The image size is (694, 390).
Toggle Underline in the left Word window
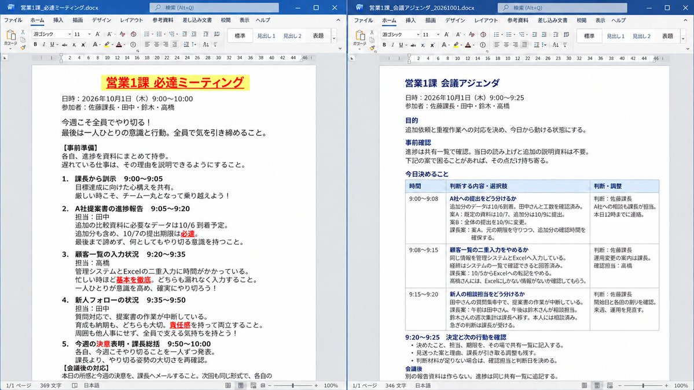tap(52, 44)
